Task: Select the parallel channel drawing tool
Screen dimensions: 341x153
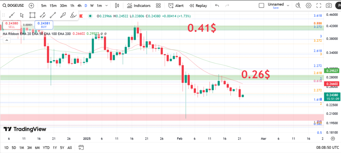Action: 43,15
